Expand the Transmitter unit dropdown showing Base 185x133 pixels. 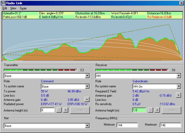tap(87, 76)
